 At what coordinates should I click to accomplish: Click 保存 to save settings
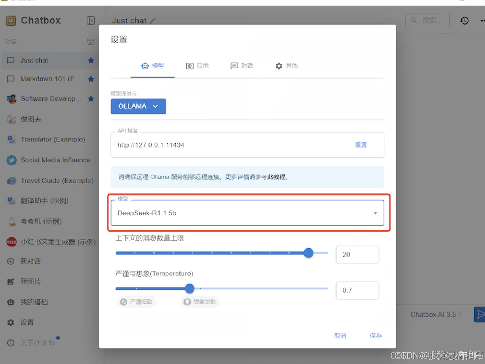pos(376,336)
